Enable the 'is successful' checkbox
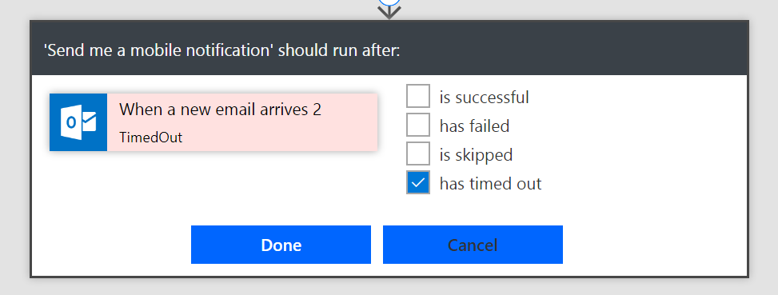This screenshot has width=778, height=295. pyautogui.click(x=417, y=96)
